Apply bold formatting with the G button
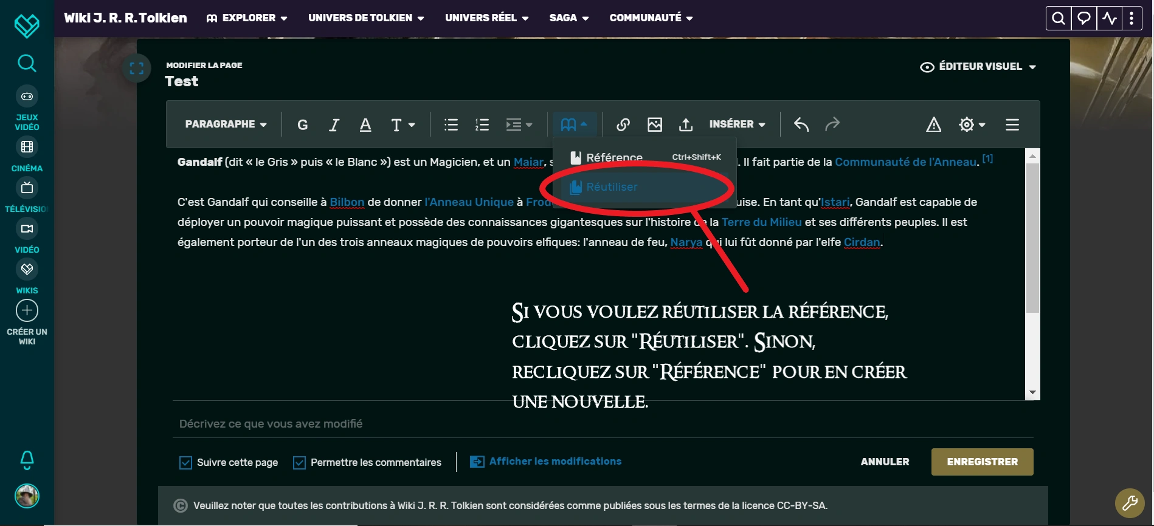This screenshot has width=1154, height=526. (x=302, y=125)
